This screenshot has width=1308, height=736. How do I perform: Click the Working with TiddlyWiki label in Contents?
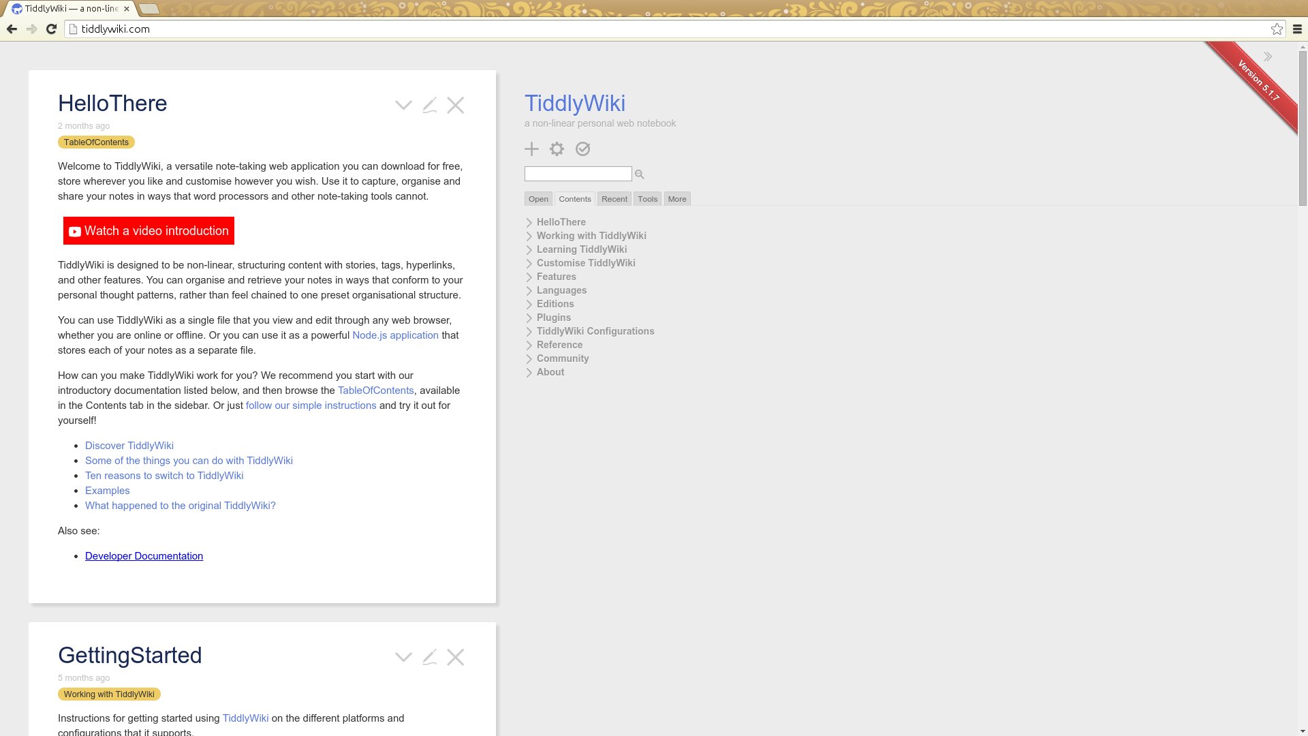pyautogui.click(x=591, y=236)
